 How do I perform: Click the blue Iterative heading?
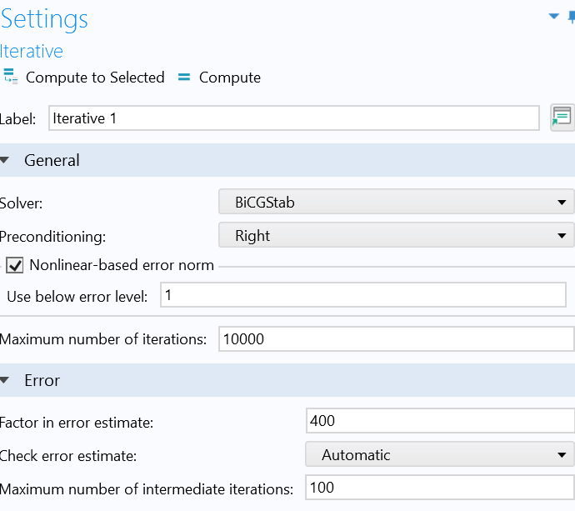(x=32, y=51)
